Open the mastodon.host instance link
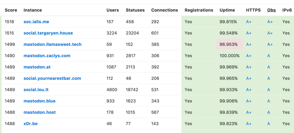This screenshot has width=294, height=133. click(40, 112)
